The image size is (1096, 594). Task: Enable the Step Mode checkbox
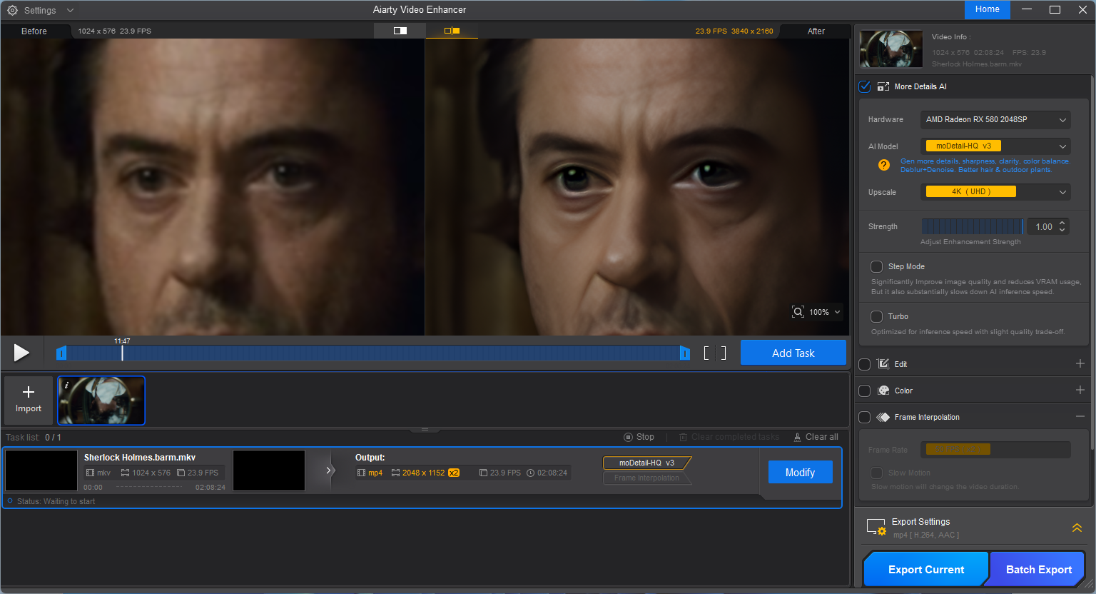(877, 266)
